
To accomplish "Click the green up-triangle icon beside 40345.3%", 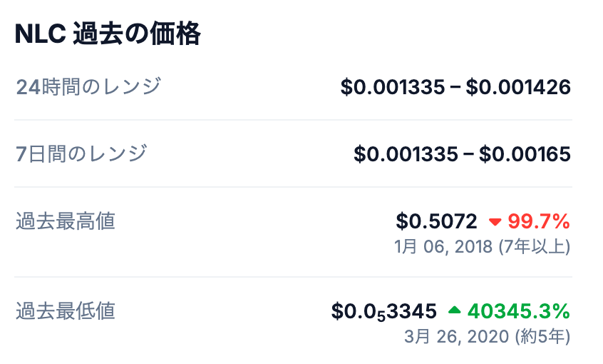I will tap(455, 310).
